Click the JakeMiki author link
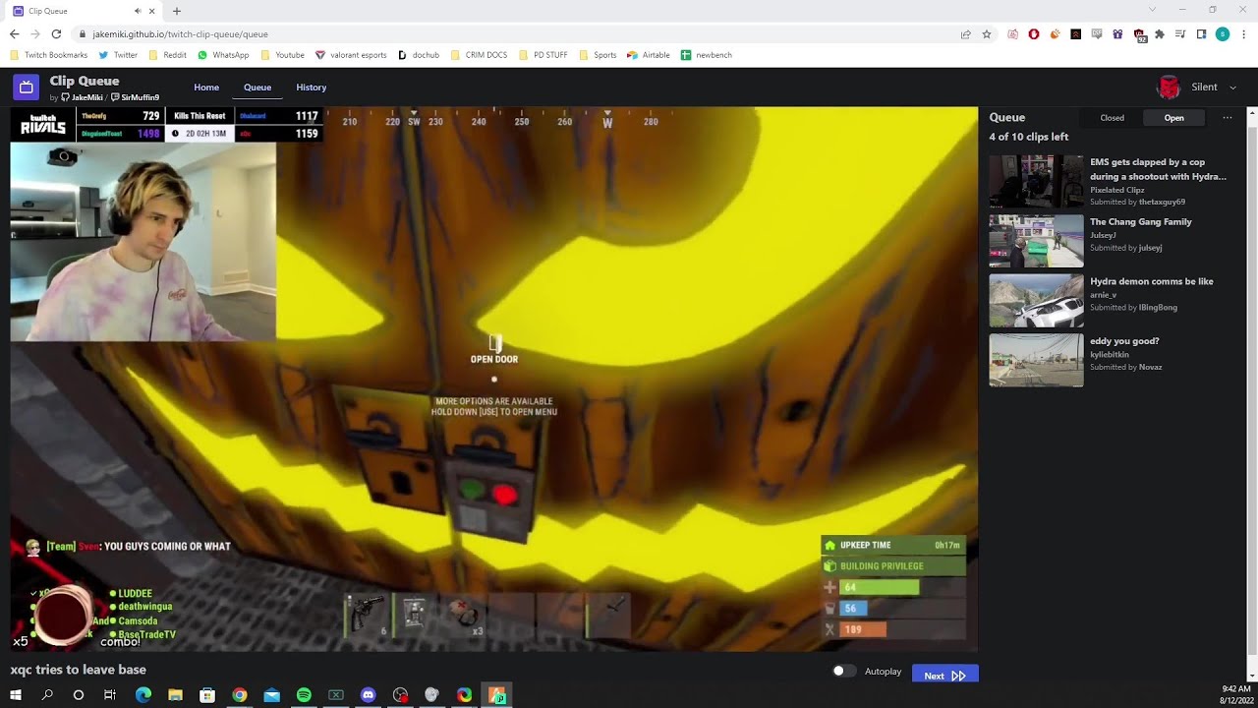This screenshot has height=708, width=1258. [x=83, y=98]
